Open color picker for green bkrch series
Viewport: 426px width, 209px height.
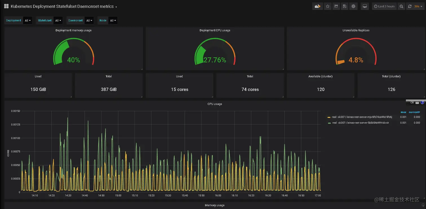(329, 123)
